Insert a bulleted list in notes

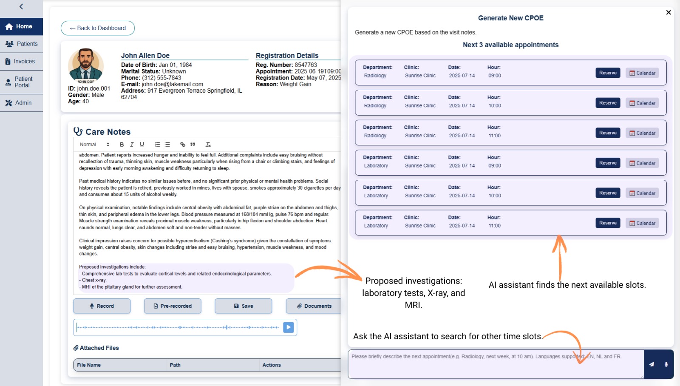(167, 145)
